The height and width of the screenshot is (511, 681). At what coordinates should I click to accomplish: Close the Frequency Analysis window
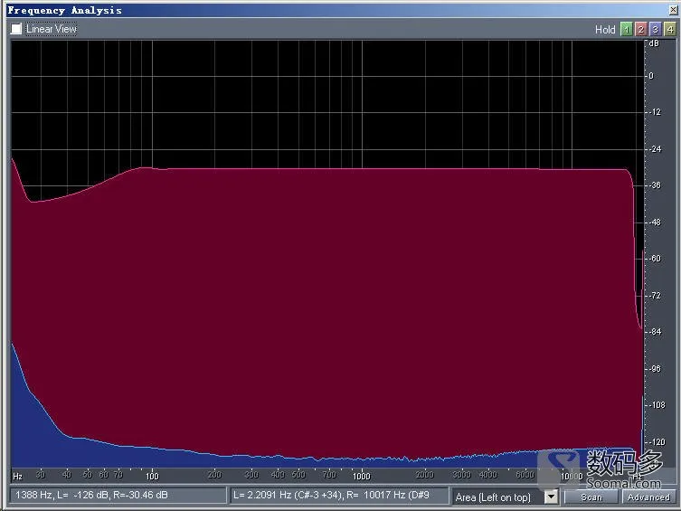674,10
